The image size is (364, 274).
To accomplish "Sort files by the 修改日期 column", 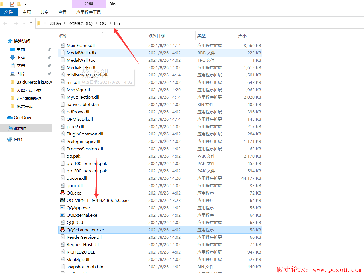I will [156, 36].
